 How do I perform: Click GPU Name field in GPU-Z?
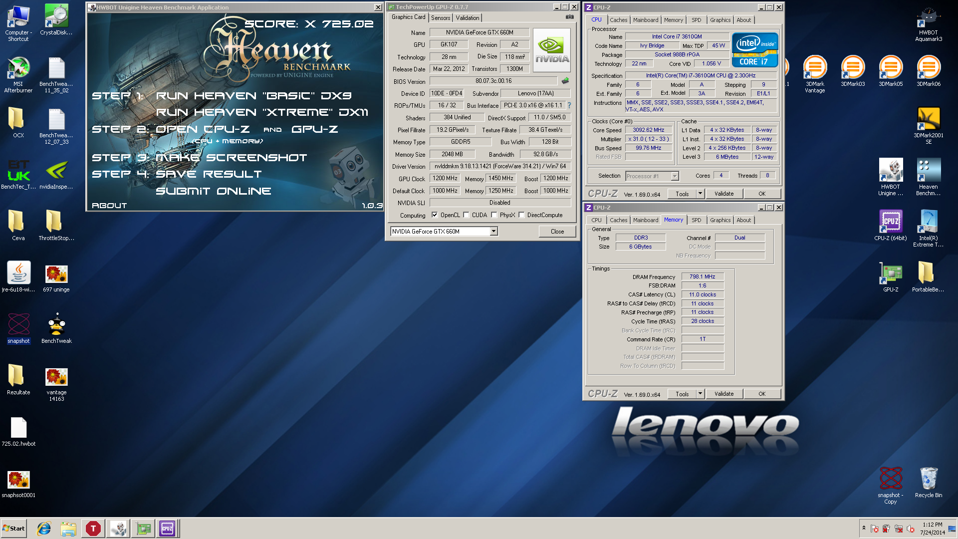(479, 32)
